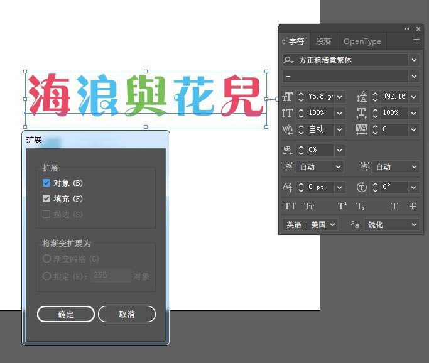429x363 pixels.
Task: Click the horizontal scale icon
Action: point(361,113)
